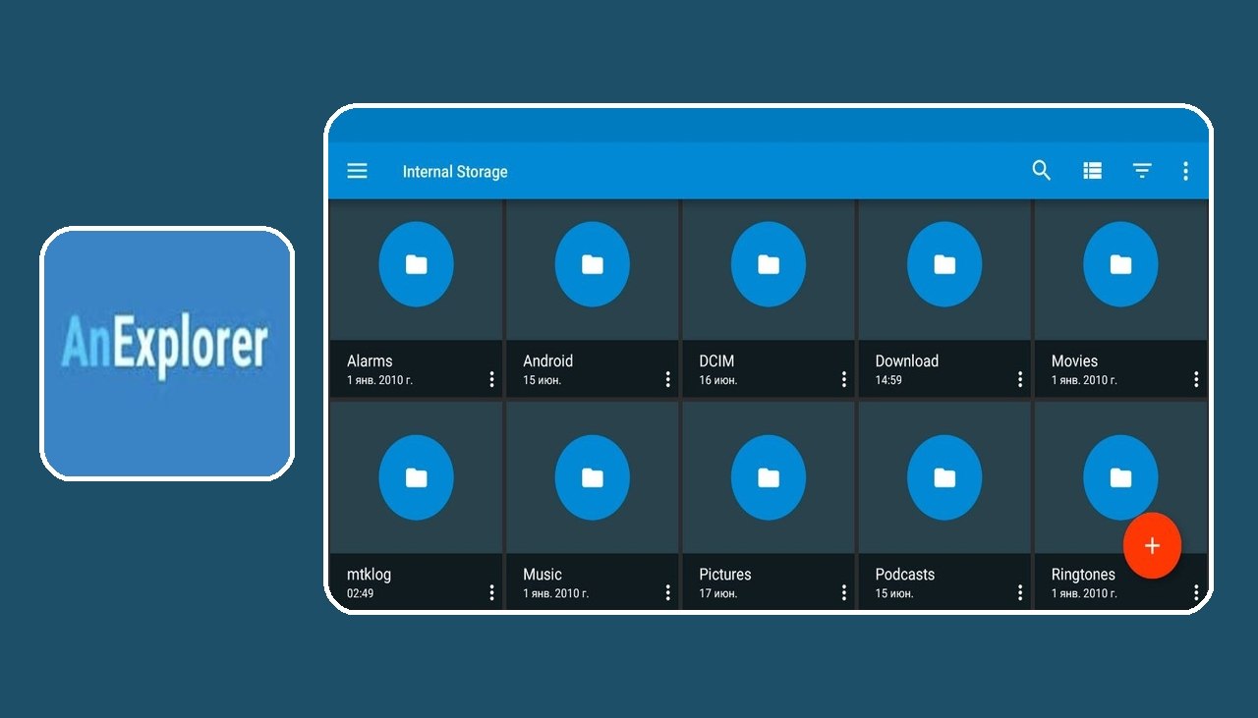Click the date under Podcasts folder

(893, 593)
